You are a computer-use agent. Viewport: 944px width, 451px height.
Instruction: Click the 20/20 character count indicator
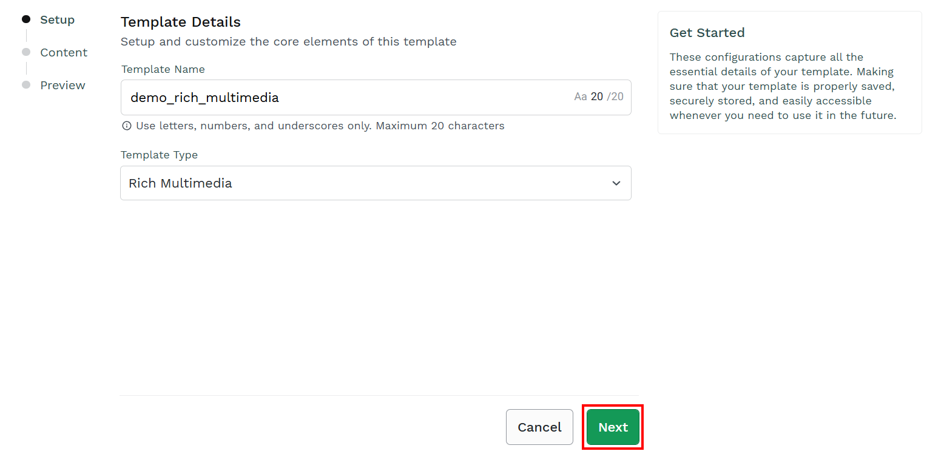[607, 97]
